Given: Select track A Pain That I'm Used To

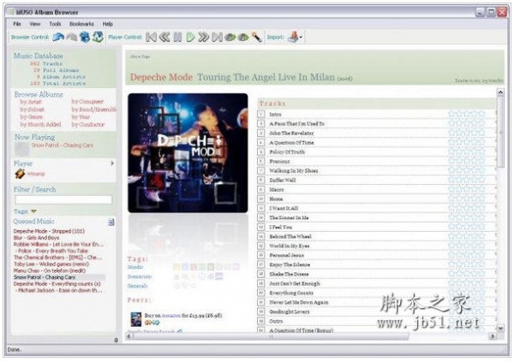Looking at the screenshot, I should coord(297,124).
